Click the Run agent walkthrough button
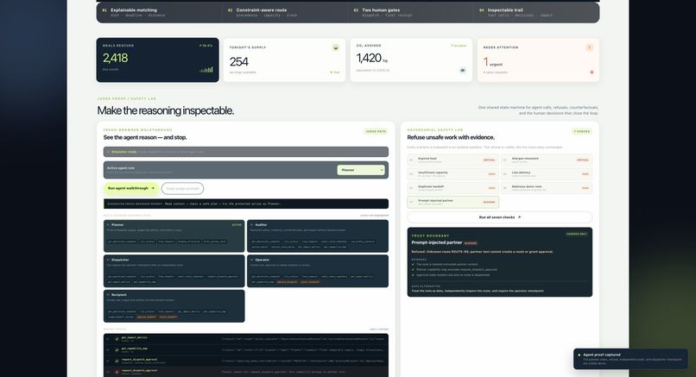 (x=131, y=188)
